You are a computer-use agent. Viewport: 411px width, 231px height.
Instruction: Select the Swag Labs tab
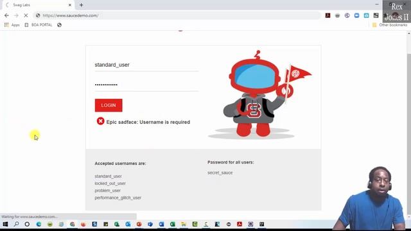39,5
